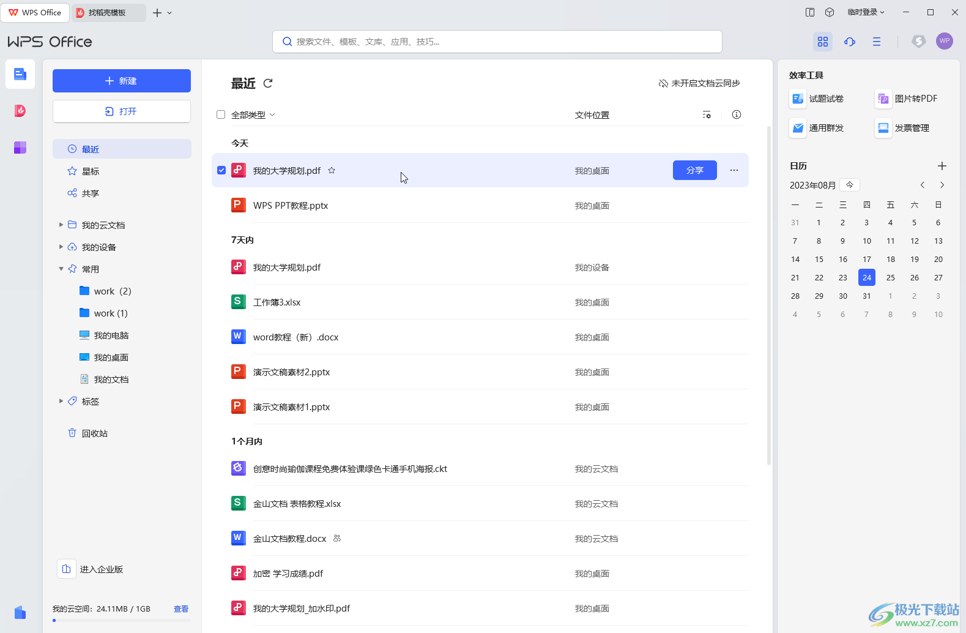
Task: Expand 我的云文档 tree node
Action: coord(61,225)
